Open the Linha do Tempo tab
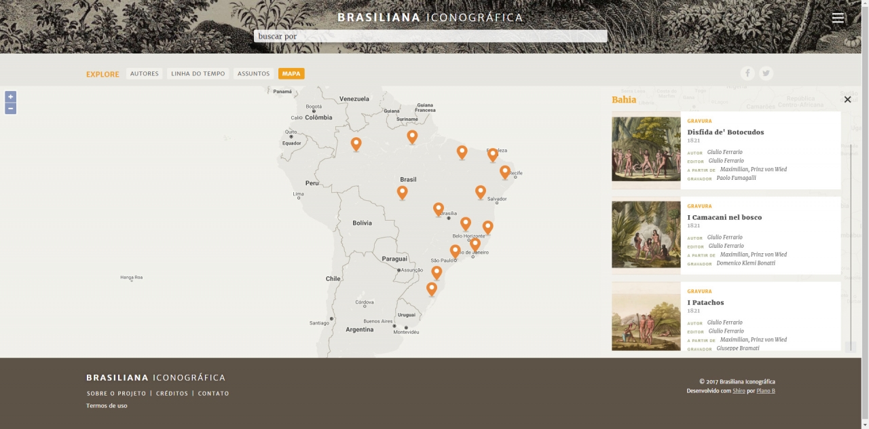 tap(198, 74)
